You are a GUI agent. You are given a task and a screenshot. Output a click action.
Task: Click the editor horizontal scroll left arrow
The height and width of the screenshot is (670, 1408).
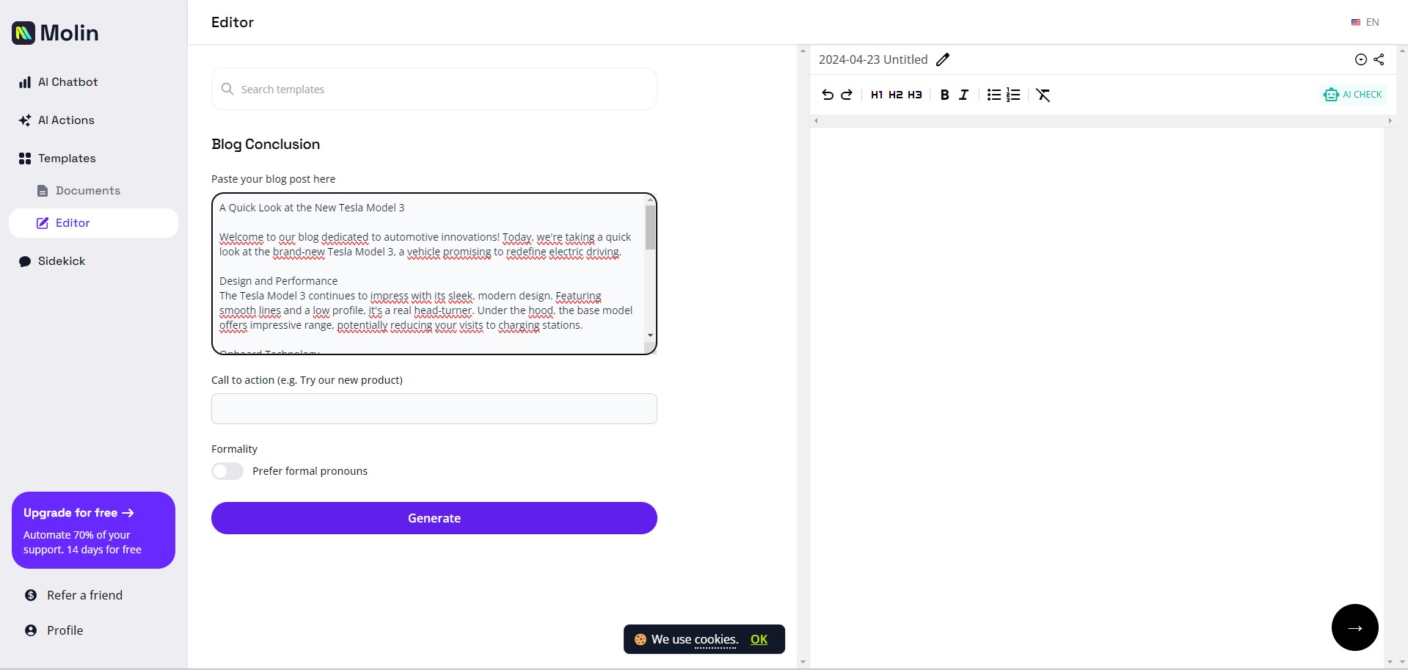[816, 121]
